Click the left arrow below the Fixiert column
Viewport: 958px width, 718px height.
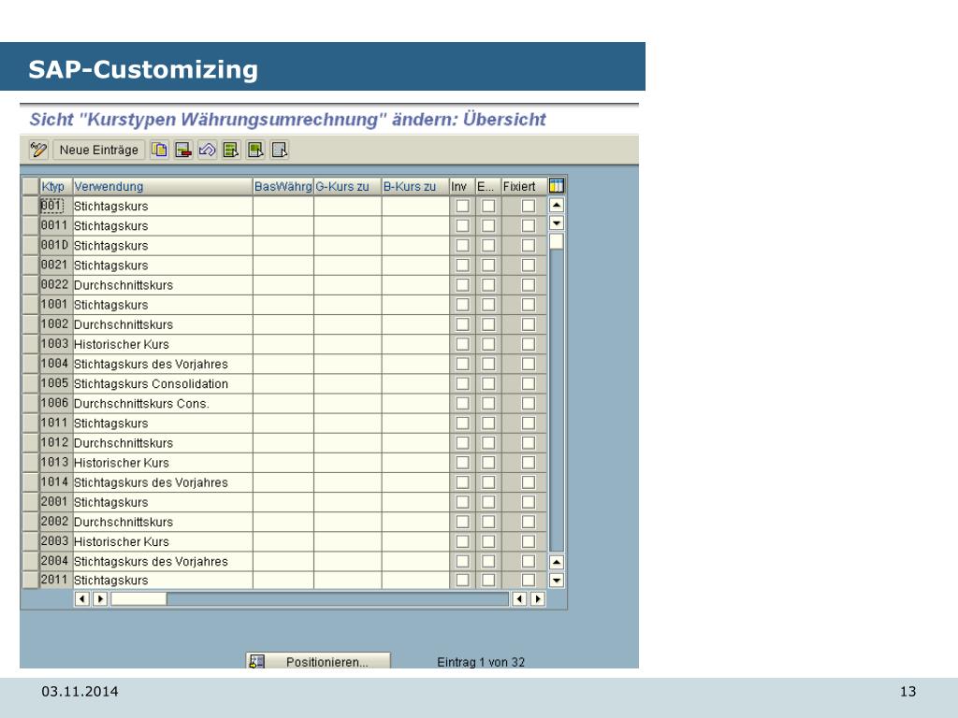point(519,599)
